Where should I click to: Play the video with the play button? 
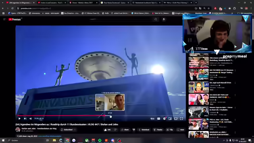(19, 118)
